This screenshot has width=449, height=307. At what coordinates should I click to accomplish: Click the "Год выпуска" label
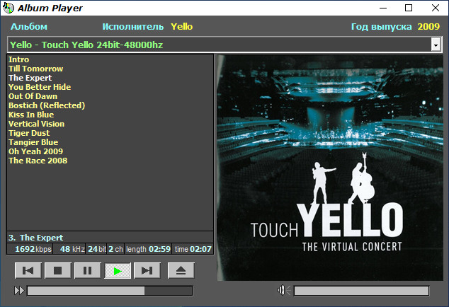pos(382,27)
